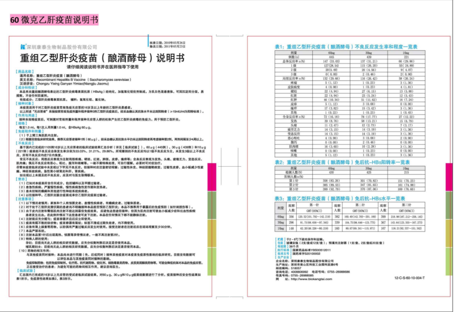
Task: Click the cell '58 (13.21)' in the 发热 row
Action: (x=369, y=121)
